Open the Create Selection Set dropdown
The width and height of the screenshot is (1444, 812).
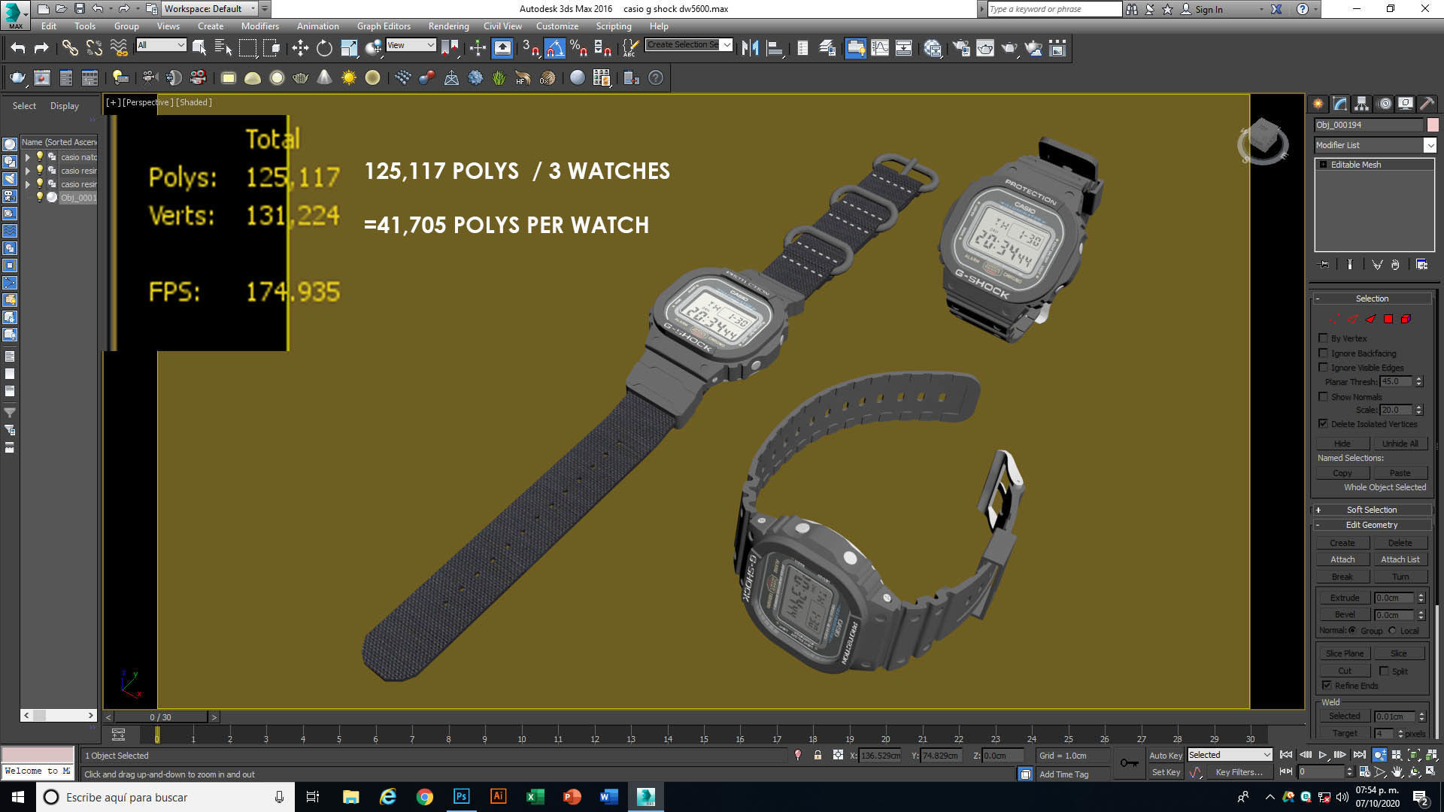[689, 45]
